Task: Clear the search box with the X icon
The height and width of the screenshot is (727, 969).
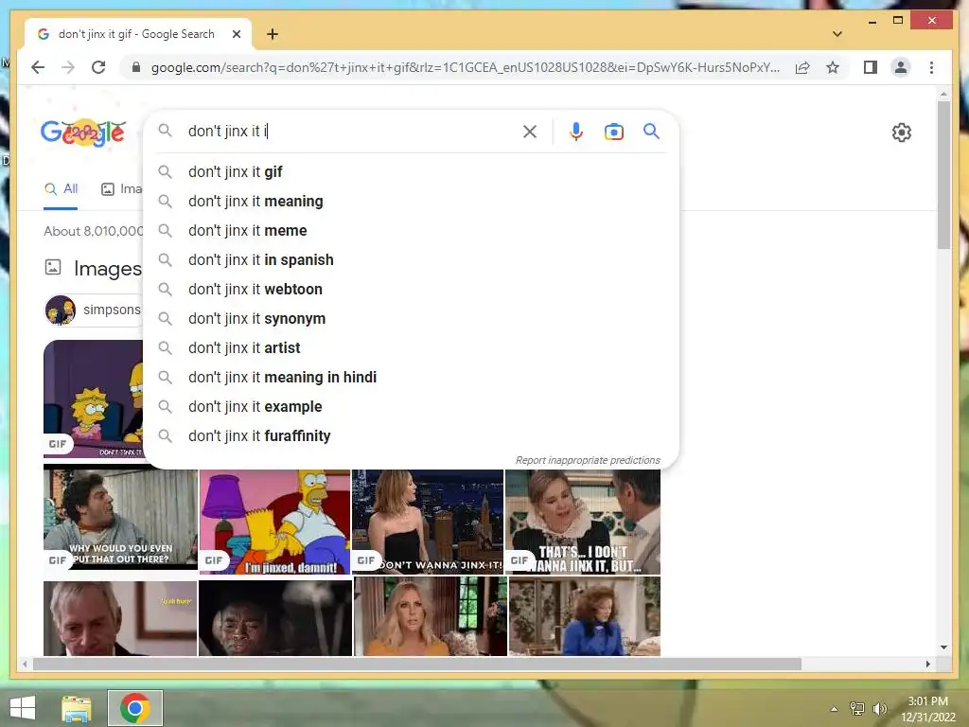Action: pos(530,132)
